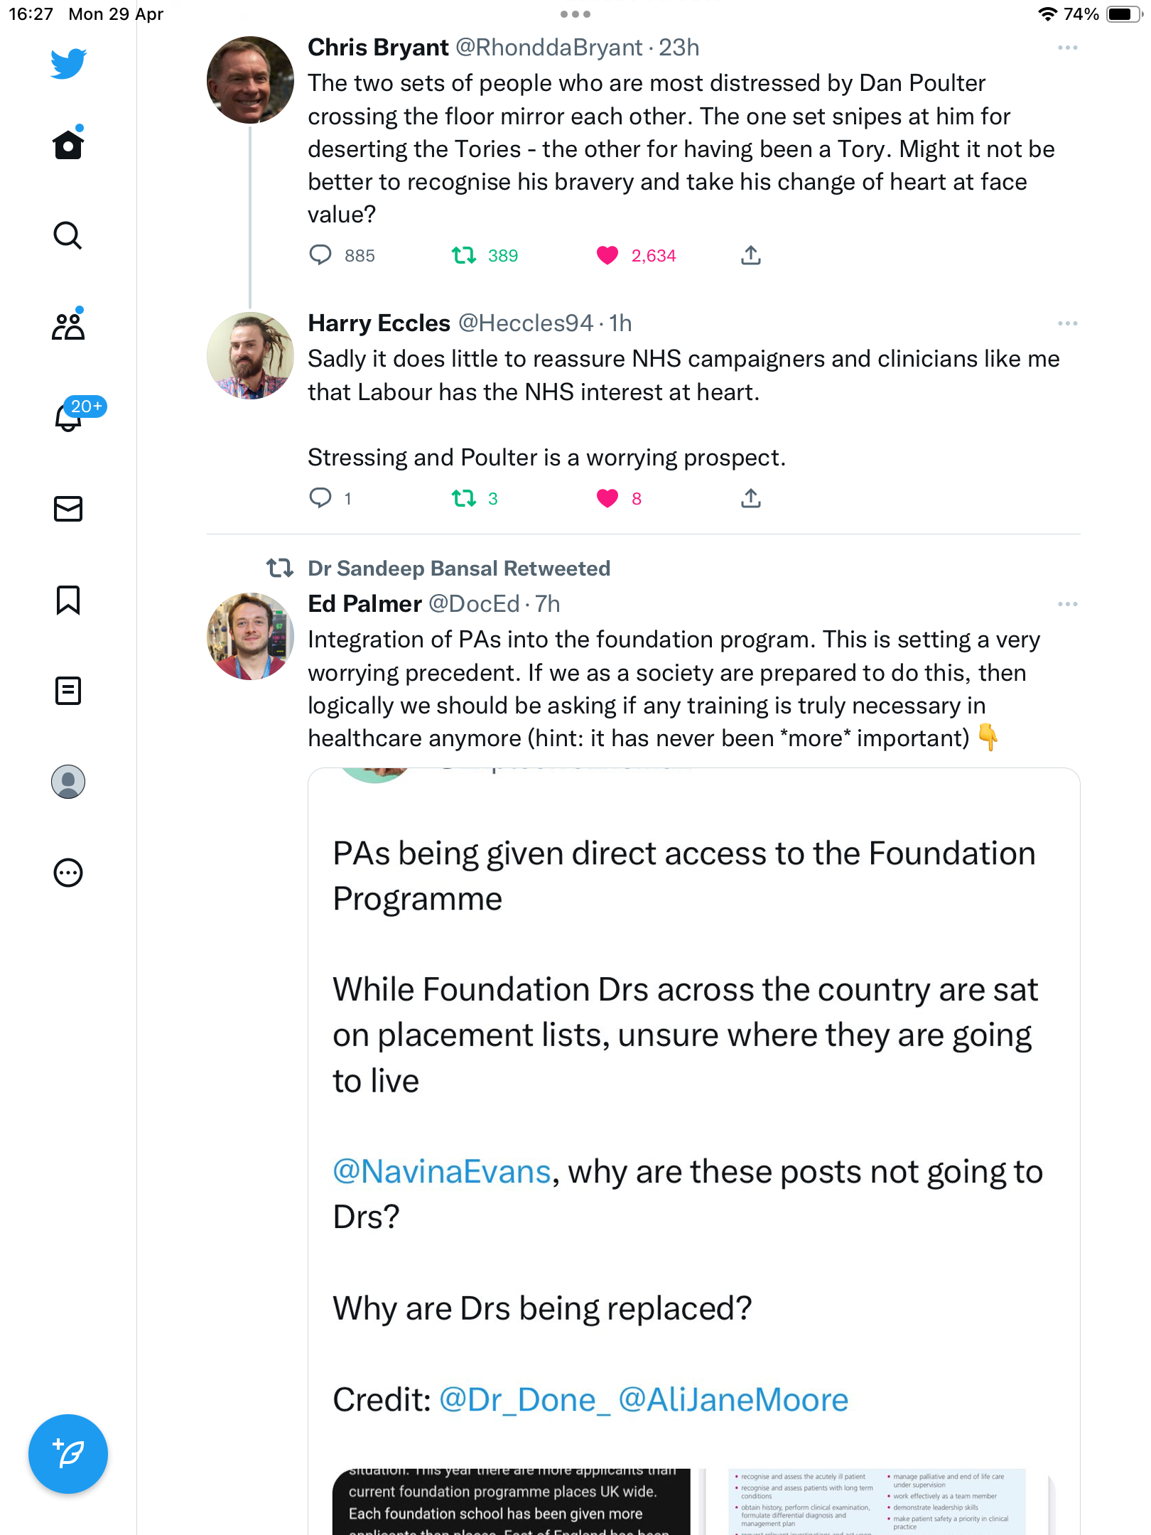Open the Home feed icon
The width and height of the screenshot is (1151, 1535).
[x=68, y=144]
